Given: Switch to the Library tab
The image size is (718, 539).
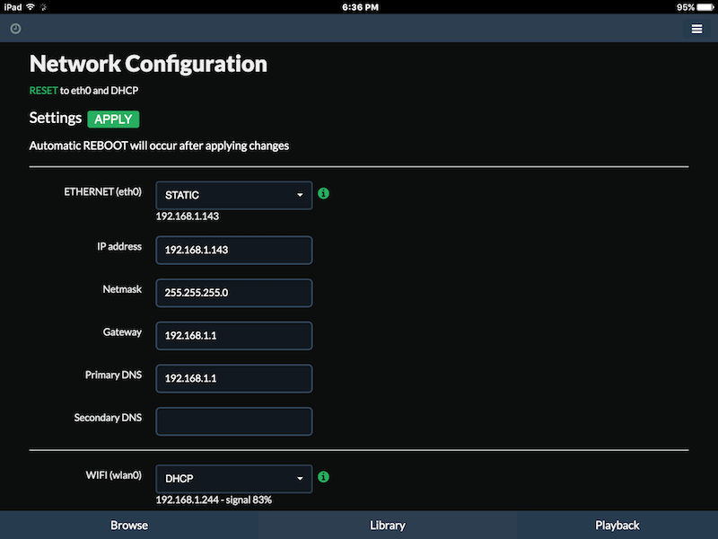Looking at the screenshot, I should tap(388, 526).
